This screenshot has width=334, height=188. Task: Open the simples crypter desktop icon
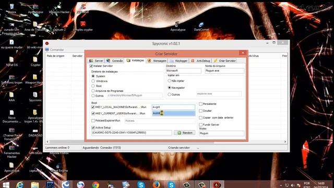click(82, 26)
